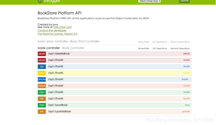
Task: Click findAll summary in GET row
Action: click(x=187, y=67)
